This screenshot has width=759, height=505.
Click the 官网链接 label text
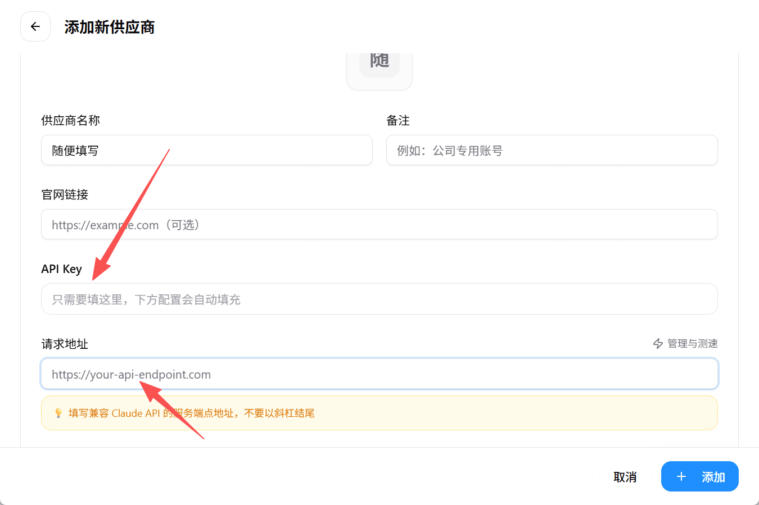point(64,194)
